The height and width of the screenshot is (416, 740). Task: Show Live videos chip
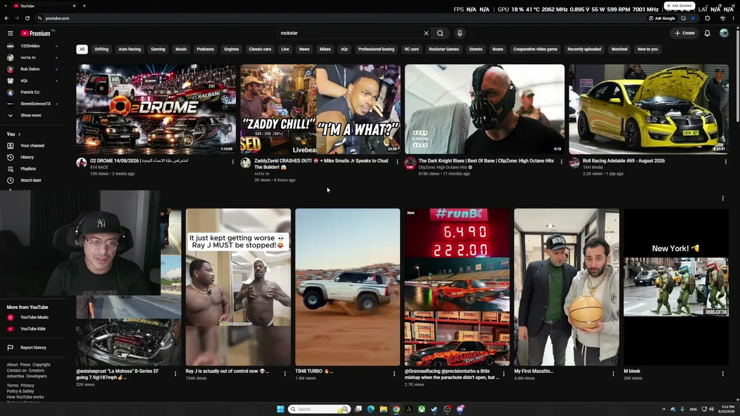pos(285,49)
